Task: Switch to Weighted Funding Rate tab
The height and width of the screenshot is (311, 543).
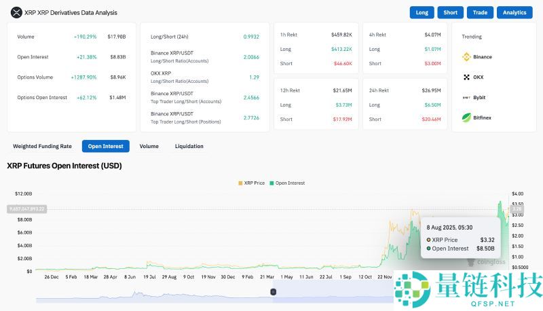Action: 42,146
